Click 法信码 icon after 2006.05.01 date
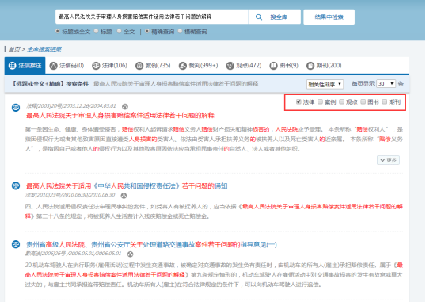 point(131,254)
